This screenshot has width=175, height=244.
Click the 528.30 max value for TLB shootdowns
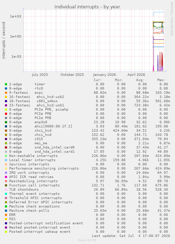click(162, 190)
